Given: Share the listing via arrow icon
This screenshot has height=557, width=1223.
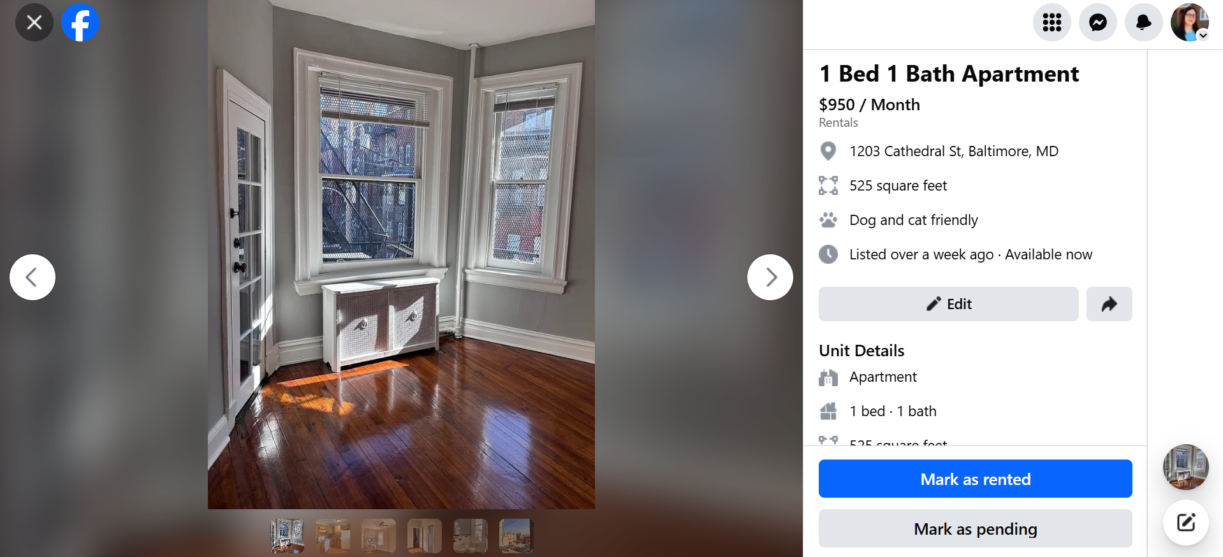Looking at the screenshot, I should click(x=1109, y=304).
